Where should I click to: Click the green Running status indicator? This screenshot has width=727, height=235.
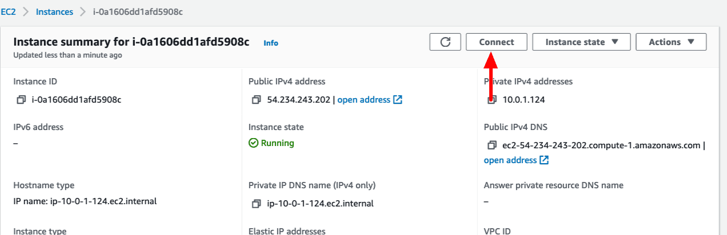(271, 143)
